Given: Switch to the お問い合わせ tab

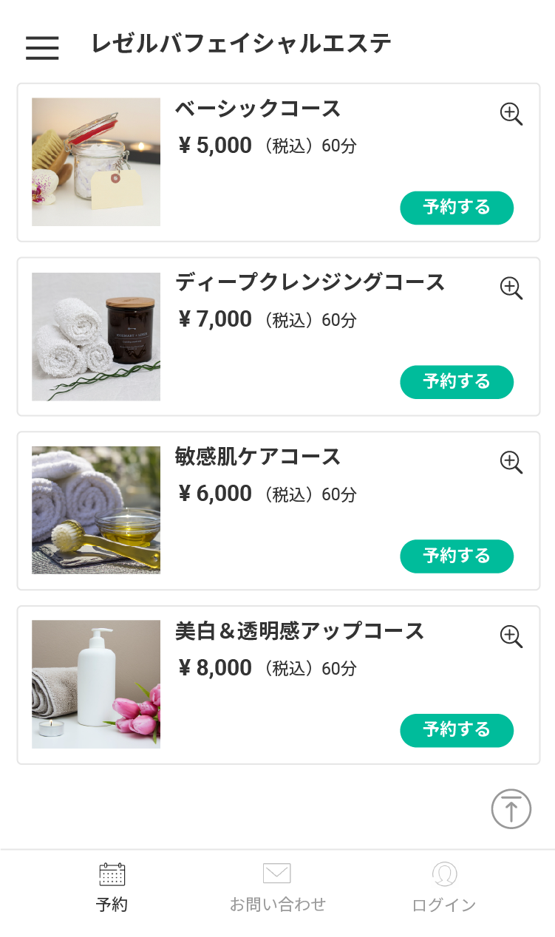Looking at the screenshot, I should [277, 904].
